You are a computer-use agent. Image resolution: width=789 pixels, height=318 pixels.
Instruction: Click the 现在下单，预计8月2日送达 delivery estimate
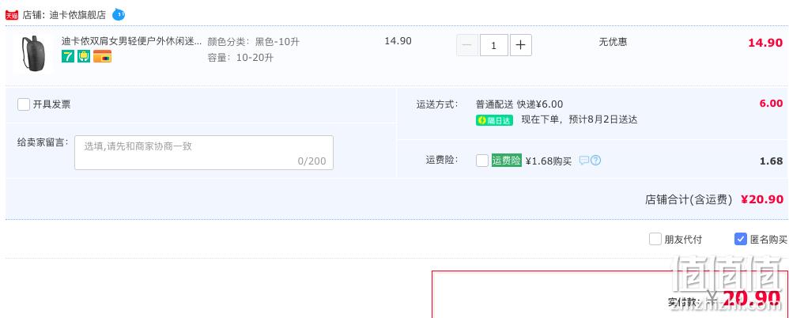[579, 120]
